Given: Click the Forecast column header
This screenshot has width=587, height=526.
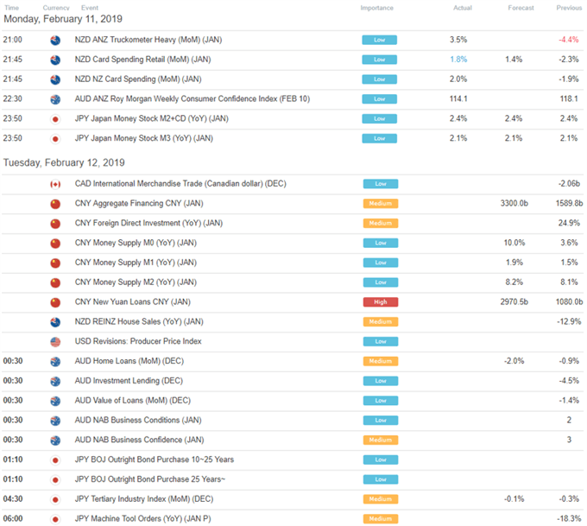Looking at the screenshot, I should point(521,8).
